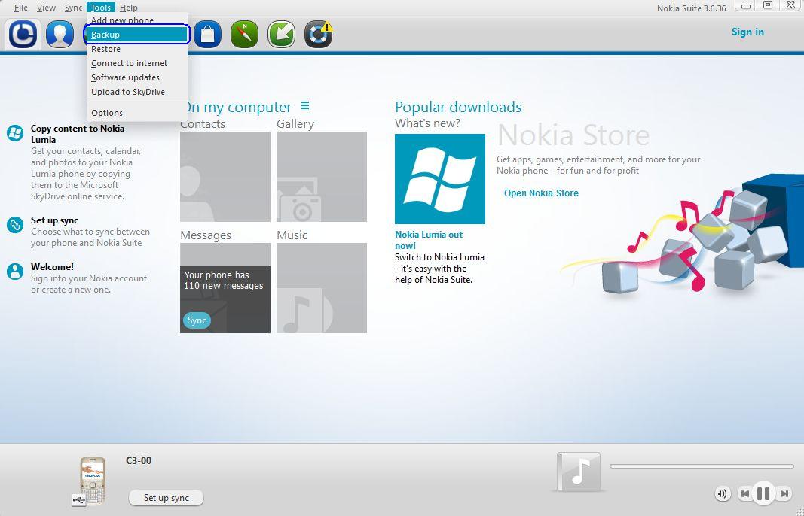Pause the music playback
804x516 pixels.
click(763, 494)
